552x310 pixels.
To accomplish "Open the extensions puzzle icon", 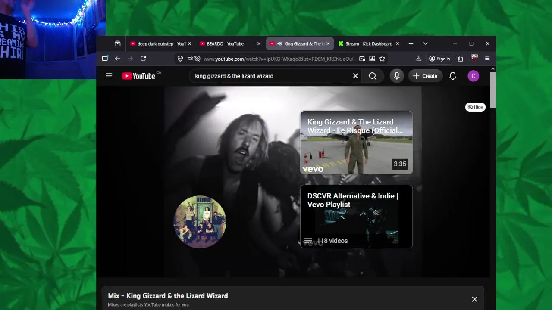I will [x=461, y=59].
